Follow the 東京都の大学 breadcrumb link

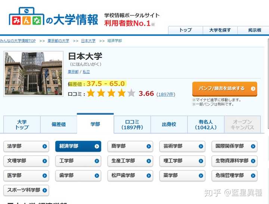(x=58, y=41)
